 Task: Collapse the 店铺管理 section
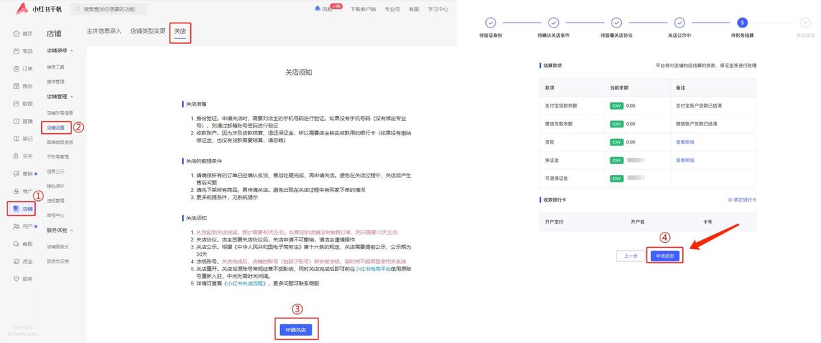71,97
